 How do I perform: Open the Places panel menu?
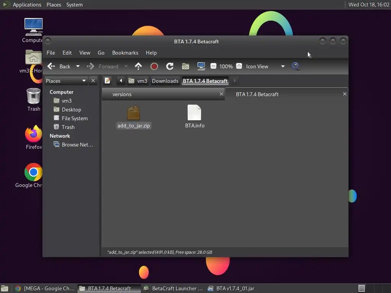(x=53, y=5)
